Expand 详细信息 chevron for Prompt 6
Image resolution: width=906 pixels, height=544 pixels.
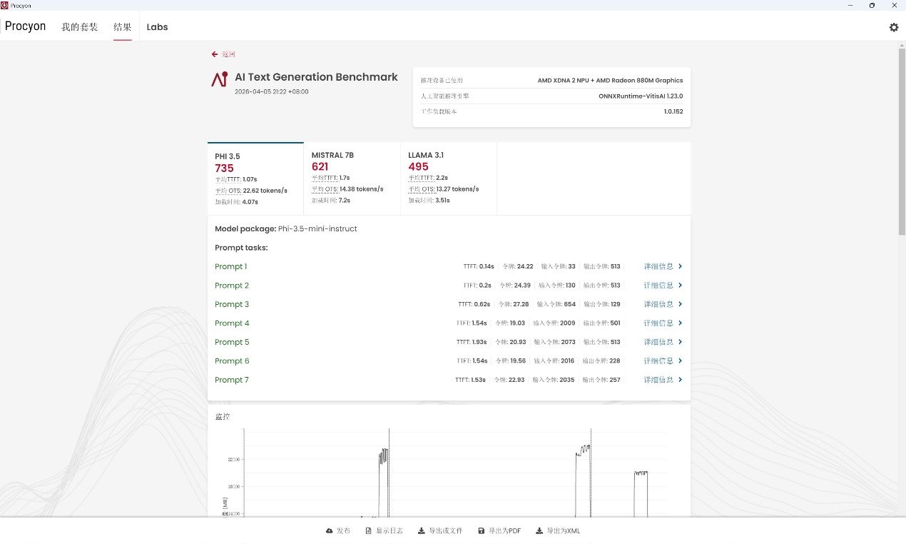[681, 361]
